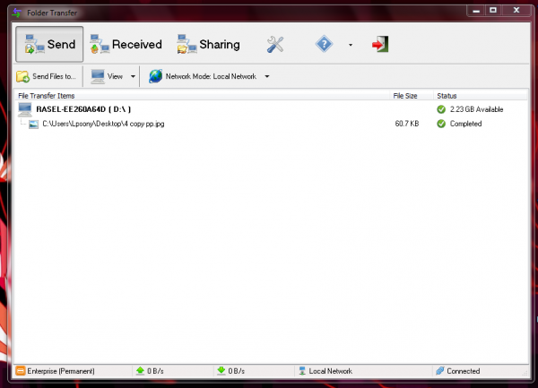Image resolution: width=538 pixels, height=388 pixels.
Task: Open the Received tab
Action: point(126,44)
